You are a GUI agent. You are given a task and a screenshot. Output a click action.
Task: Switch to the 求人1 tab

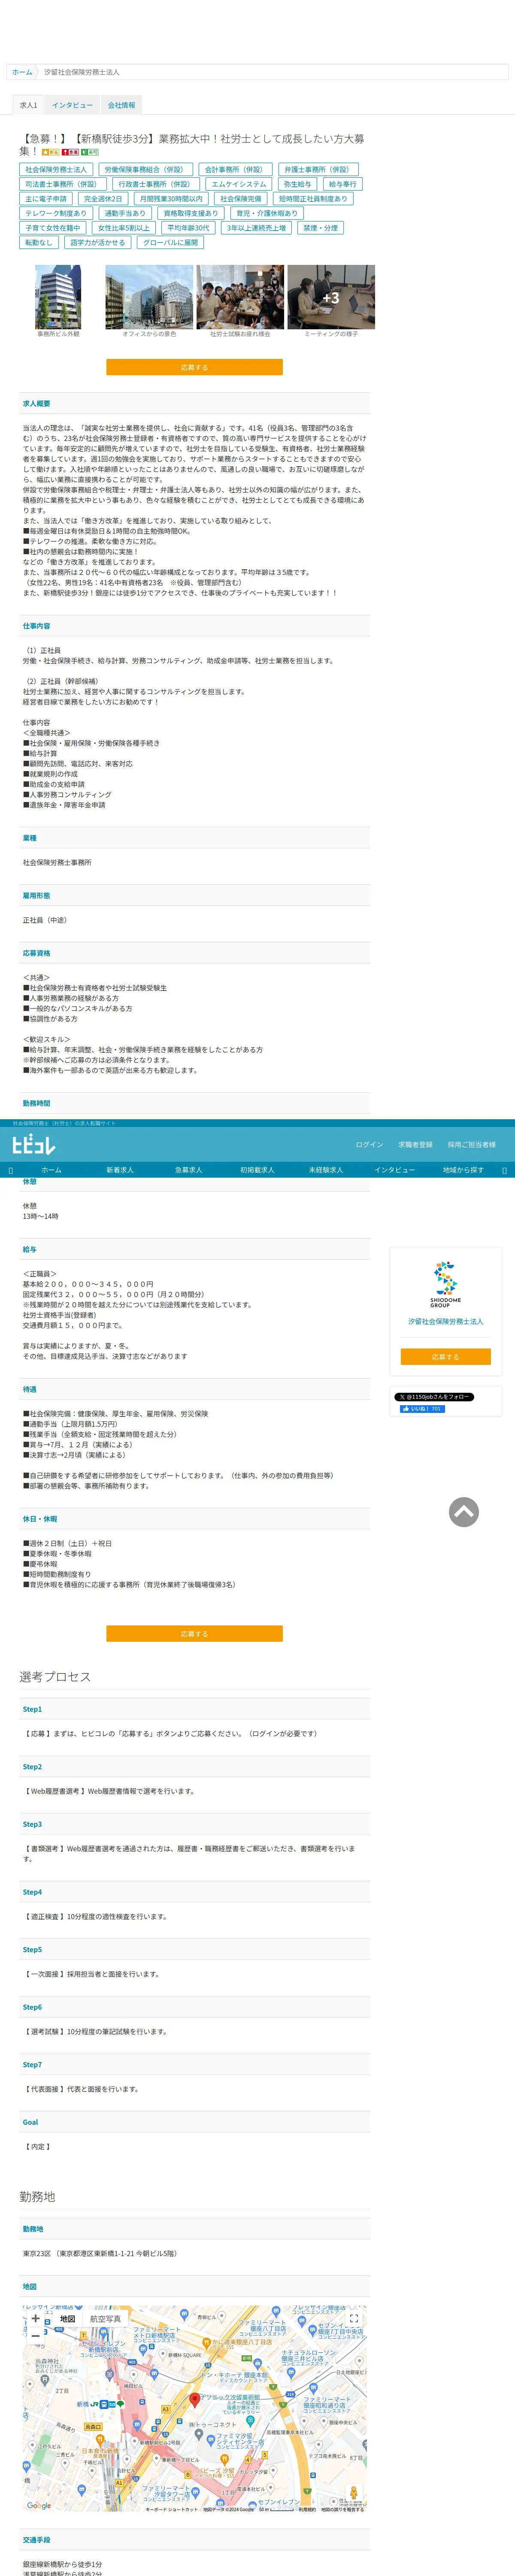(28, 105)
